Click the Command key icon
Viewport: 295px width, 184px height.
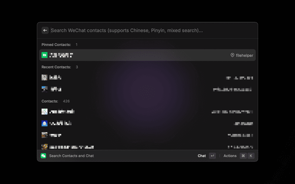point(243,155)
